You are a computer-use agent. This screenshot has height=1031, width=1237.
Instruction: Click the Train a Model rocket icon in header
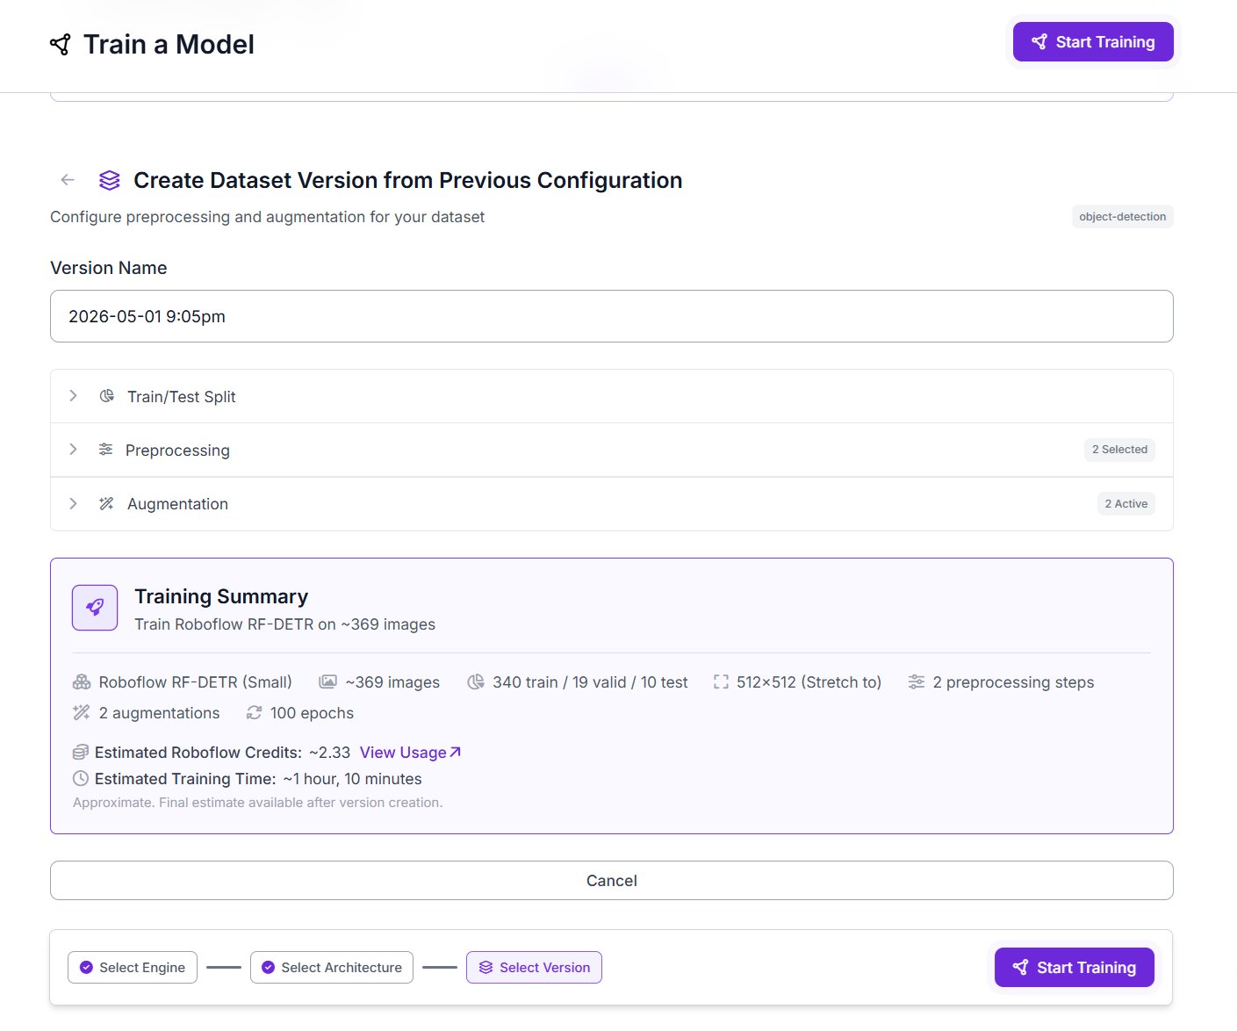coord(61,45)
